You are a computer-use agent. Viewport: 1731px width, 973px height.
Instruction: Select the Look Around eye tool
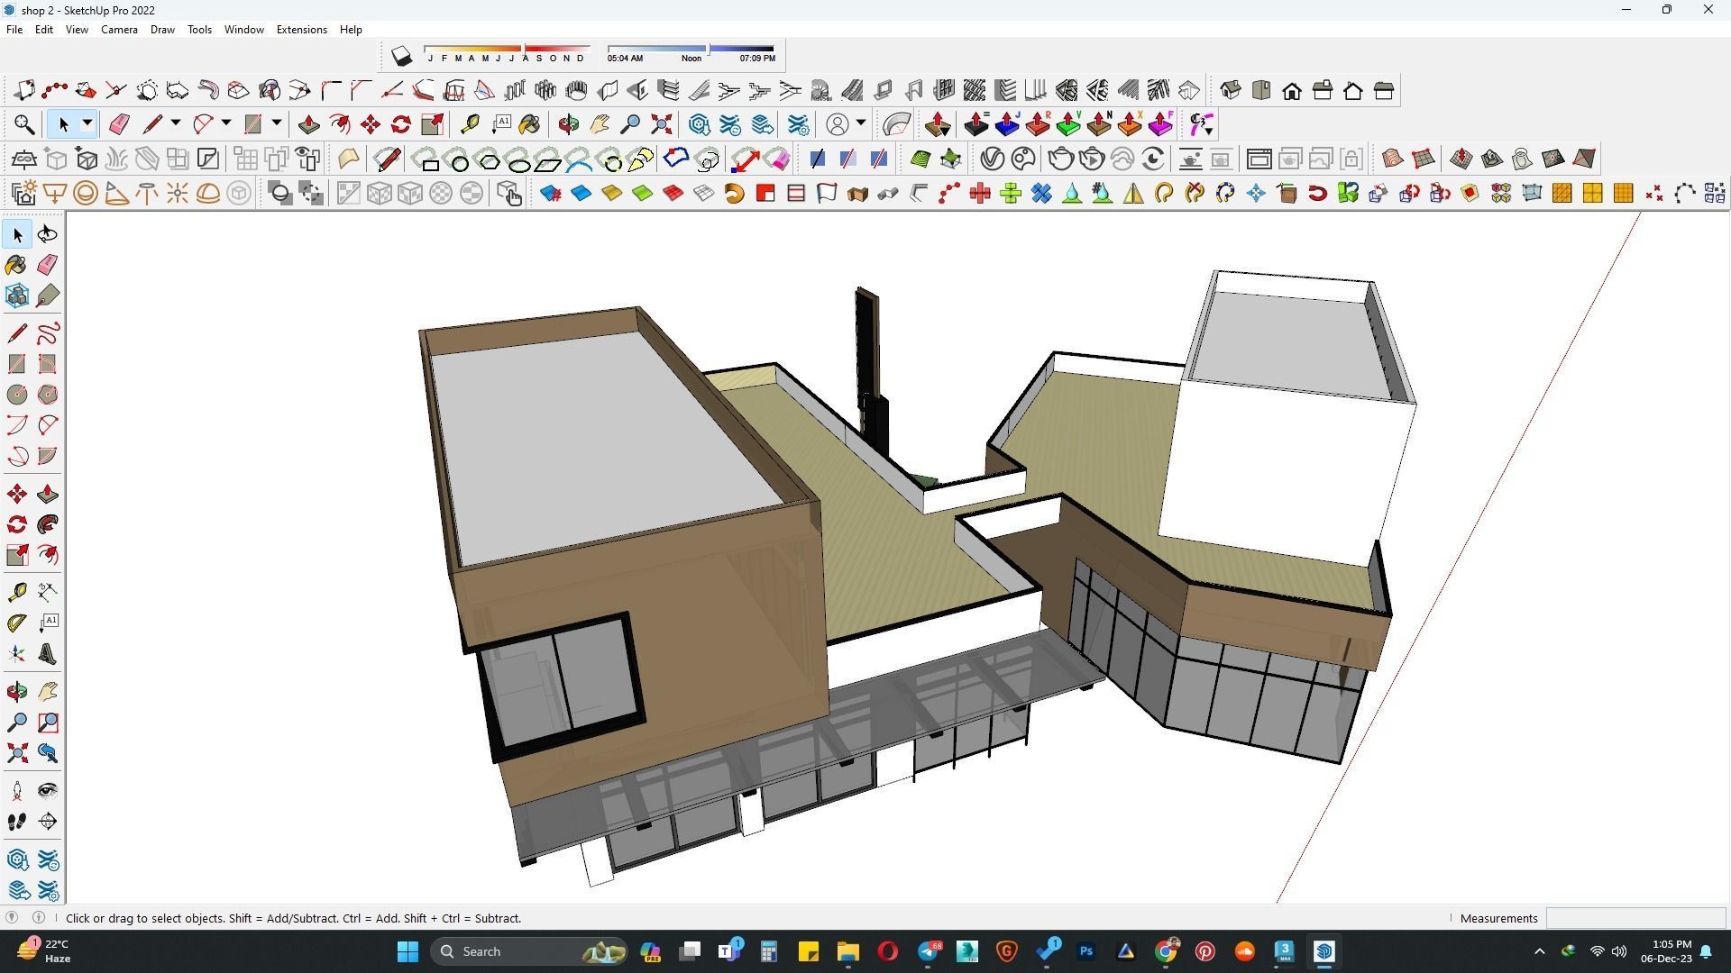(x=48, y=791)
